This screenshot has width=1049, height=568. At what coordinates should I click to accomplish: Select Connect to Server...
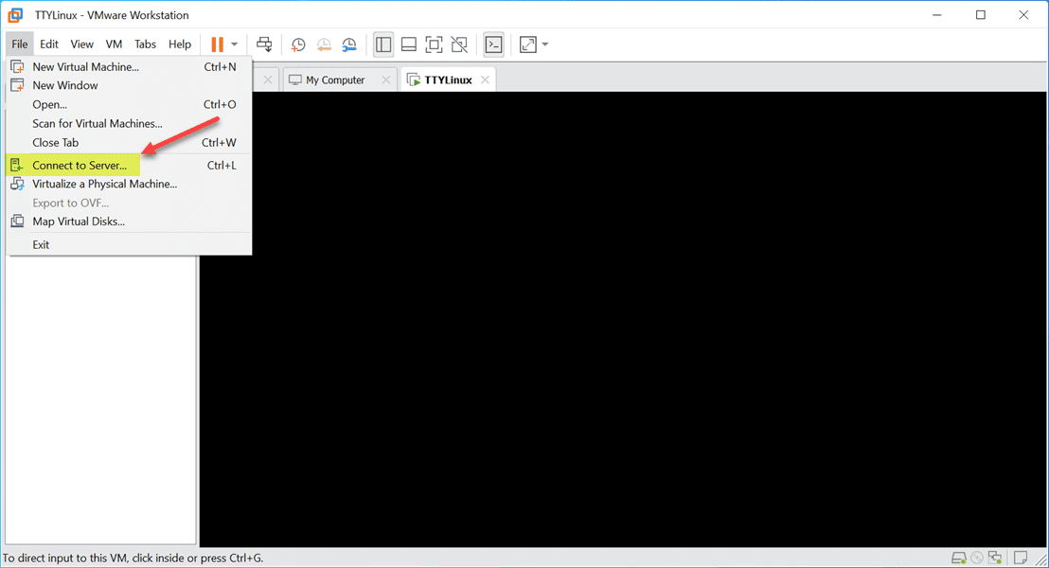pos(129,166)
